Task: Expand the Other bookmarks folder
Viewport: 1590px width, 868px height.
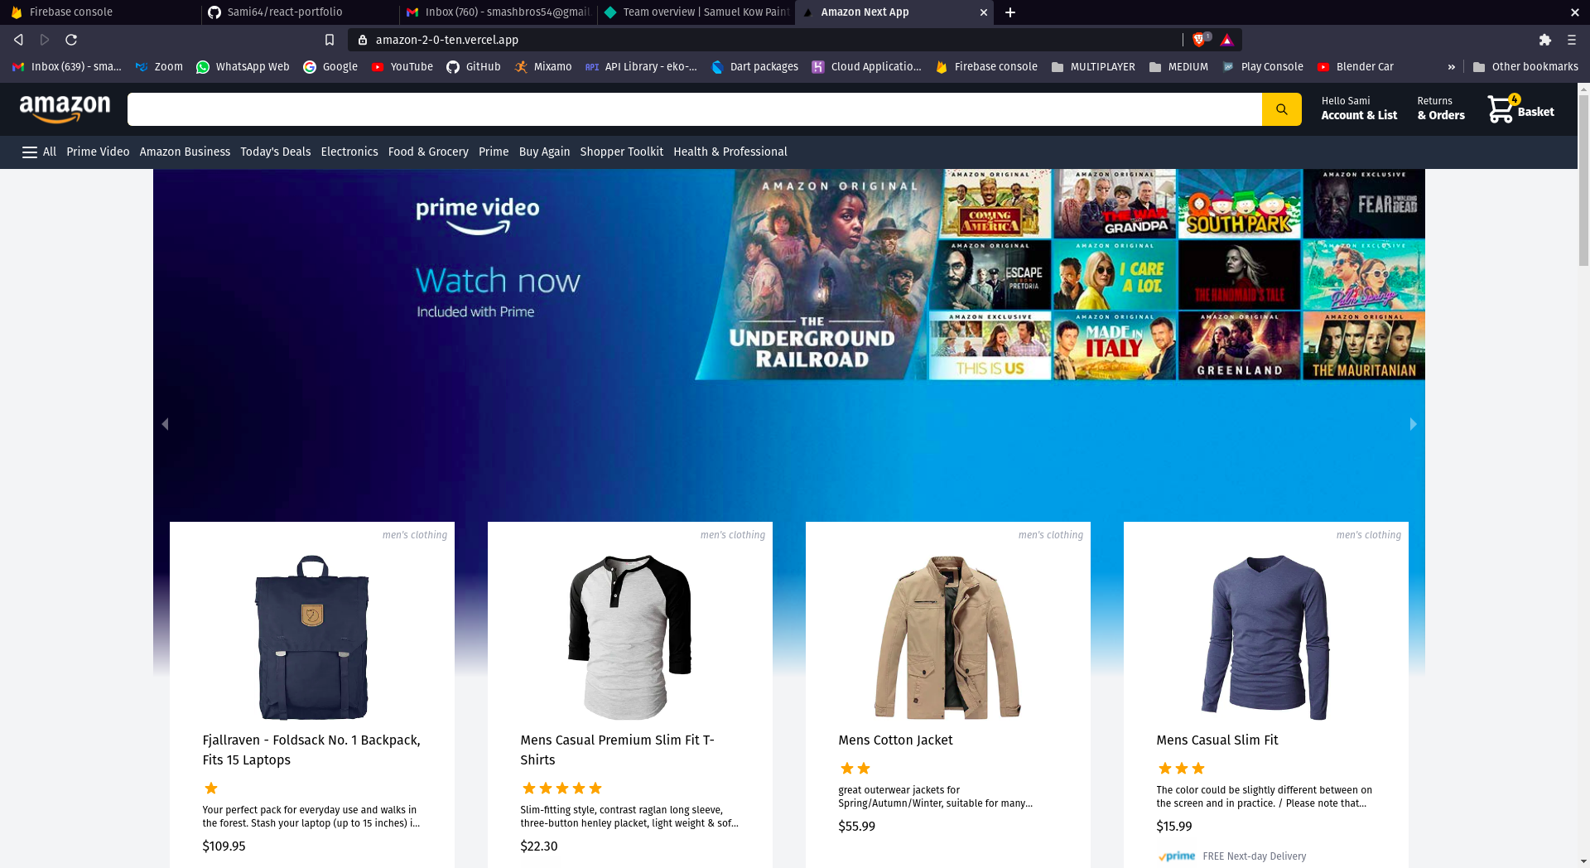Action: [1525, 67]
